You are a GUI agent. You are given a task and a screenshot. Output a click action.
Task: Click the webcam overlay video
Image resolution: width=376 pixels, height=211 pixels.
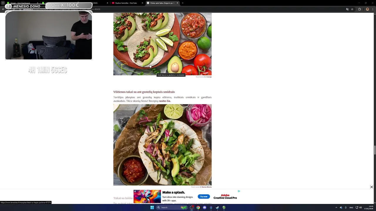point(49,35)
